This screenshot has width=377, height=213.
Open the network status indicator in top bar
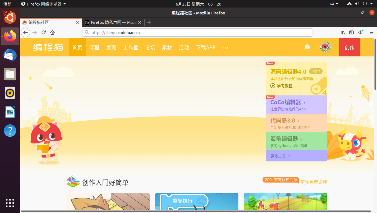(x=349, y=4)
